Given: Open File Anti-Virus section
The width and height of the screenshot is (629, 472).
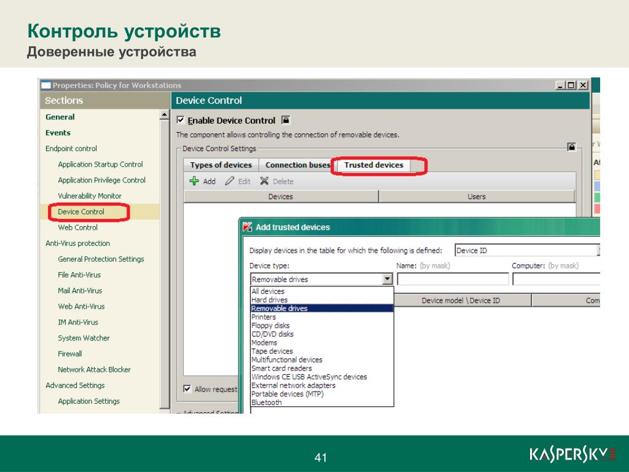Looking at the screenshot, I should [79, 275].
